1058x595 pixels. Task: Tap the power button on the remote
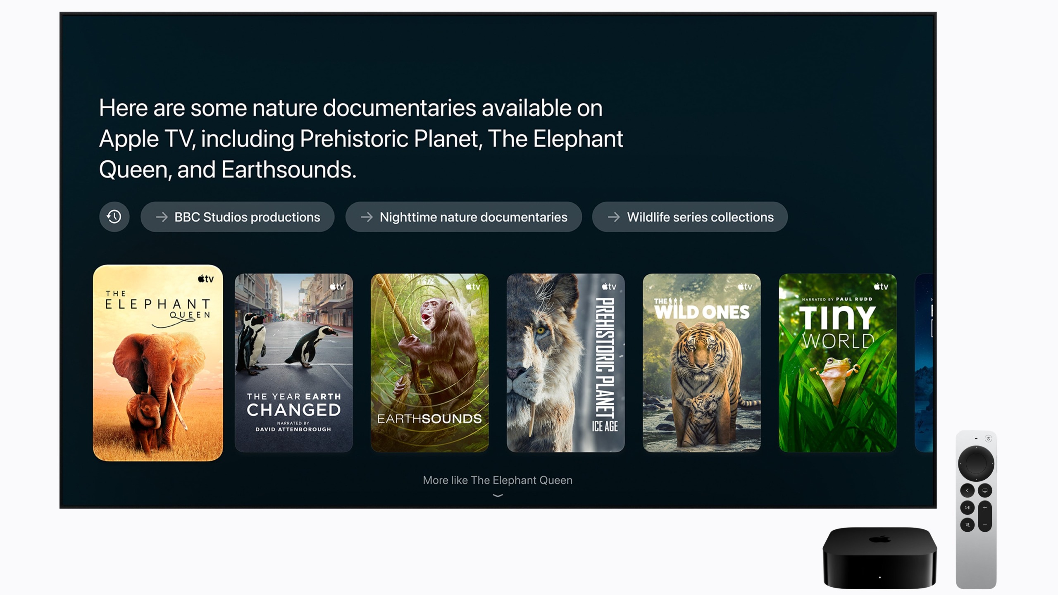[x=988, y=439]
